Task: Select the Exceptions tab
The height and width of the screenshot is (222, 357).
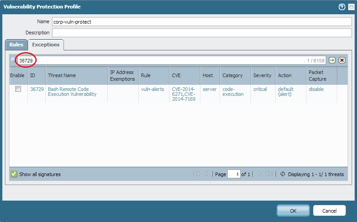Action: [46, 45]
